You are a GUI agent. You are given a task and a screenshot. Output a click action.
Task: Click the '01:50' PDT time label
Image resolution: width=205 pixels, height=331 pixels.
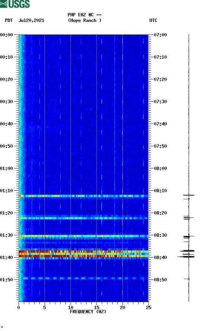[x=7, y=280]
